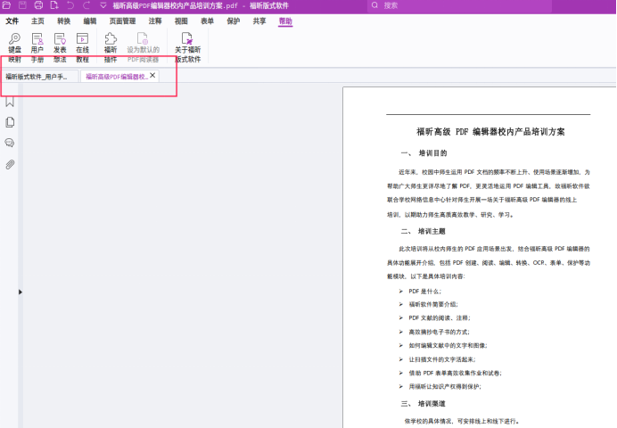This screenshot has height=428, width=617.
Task: Click the bullet item 如何编辑文献中的文字和图像
Action: click(x=448, y=345)
